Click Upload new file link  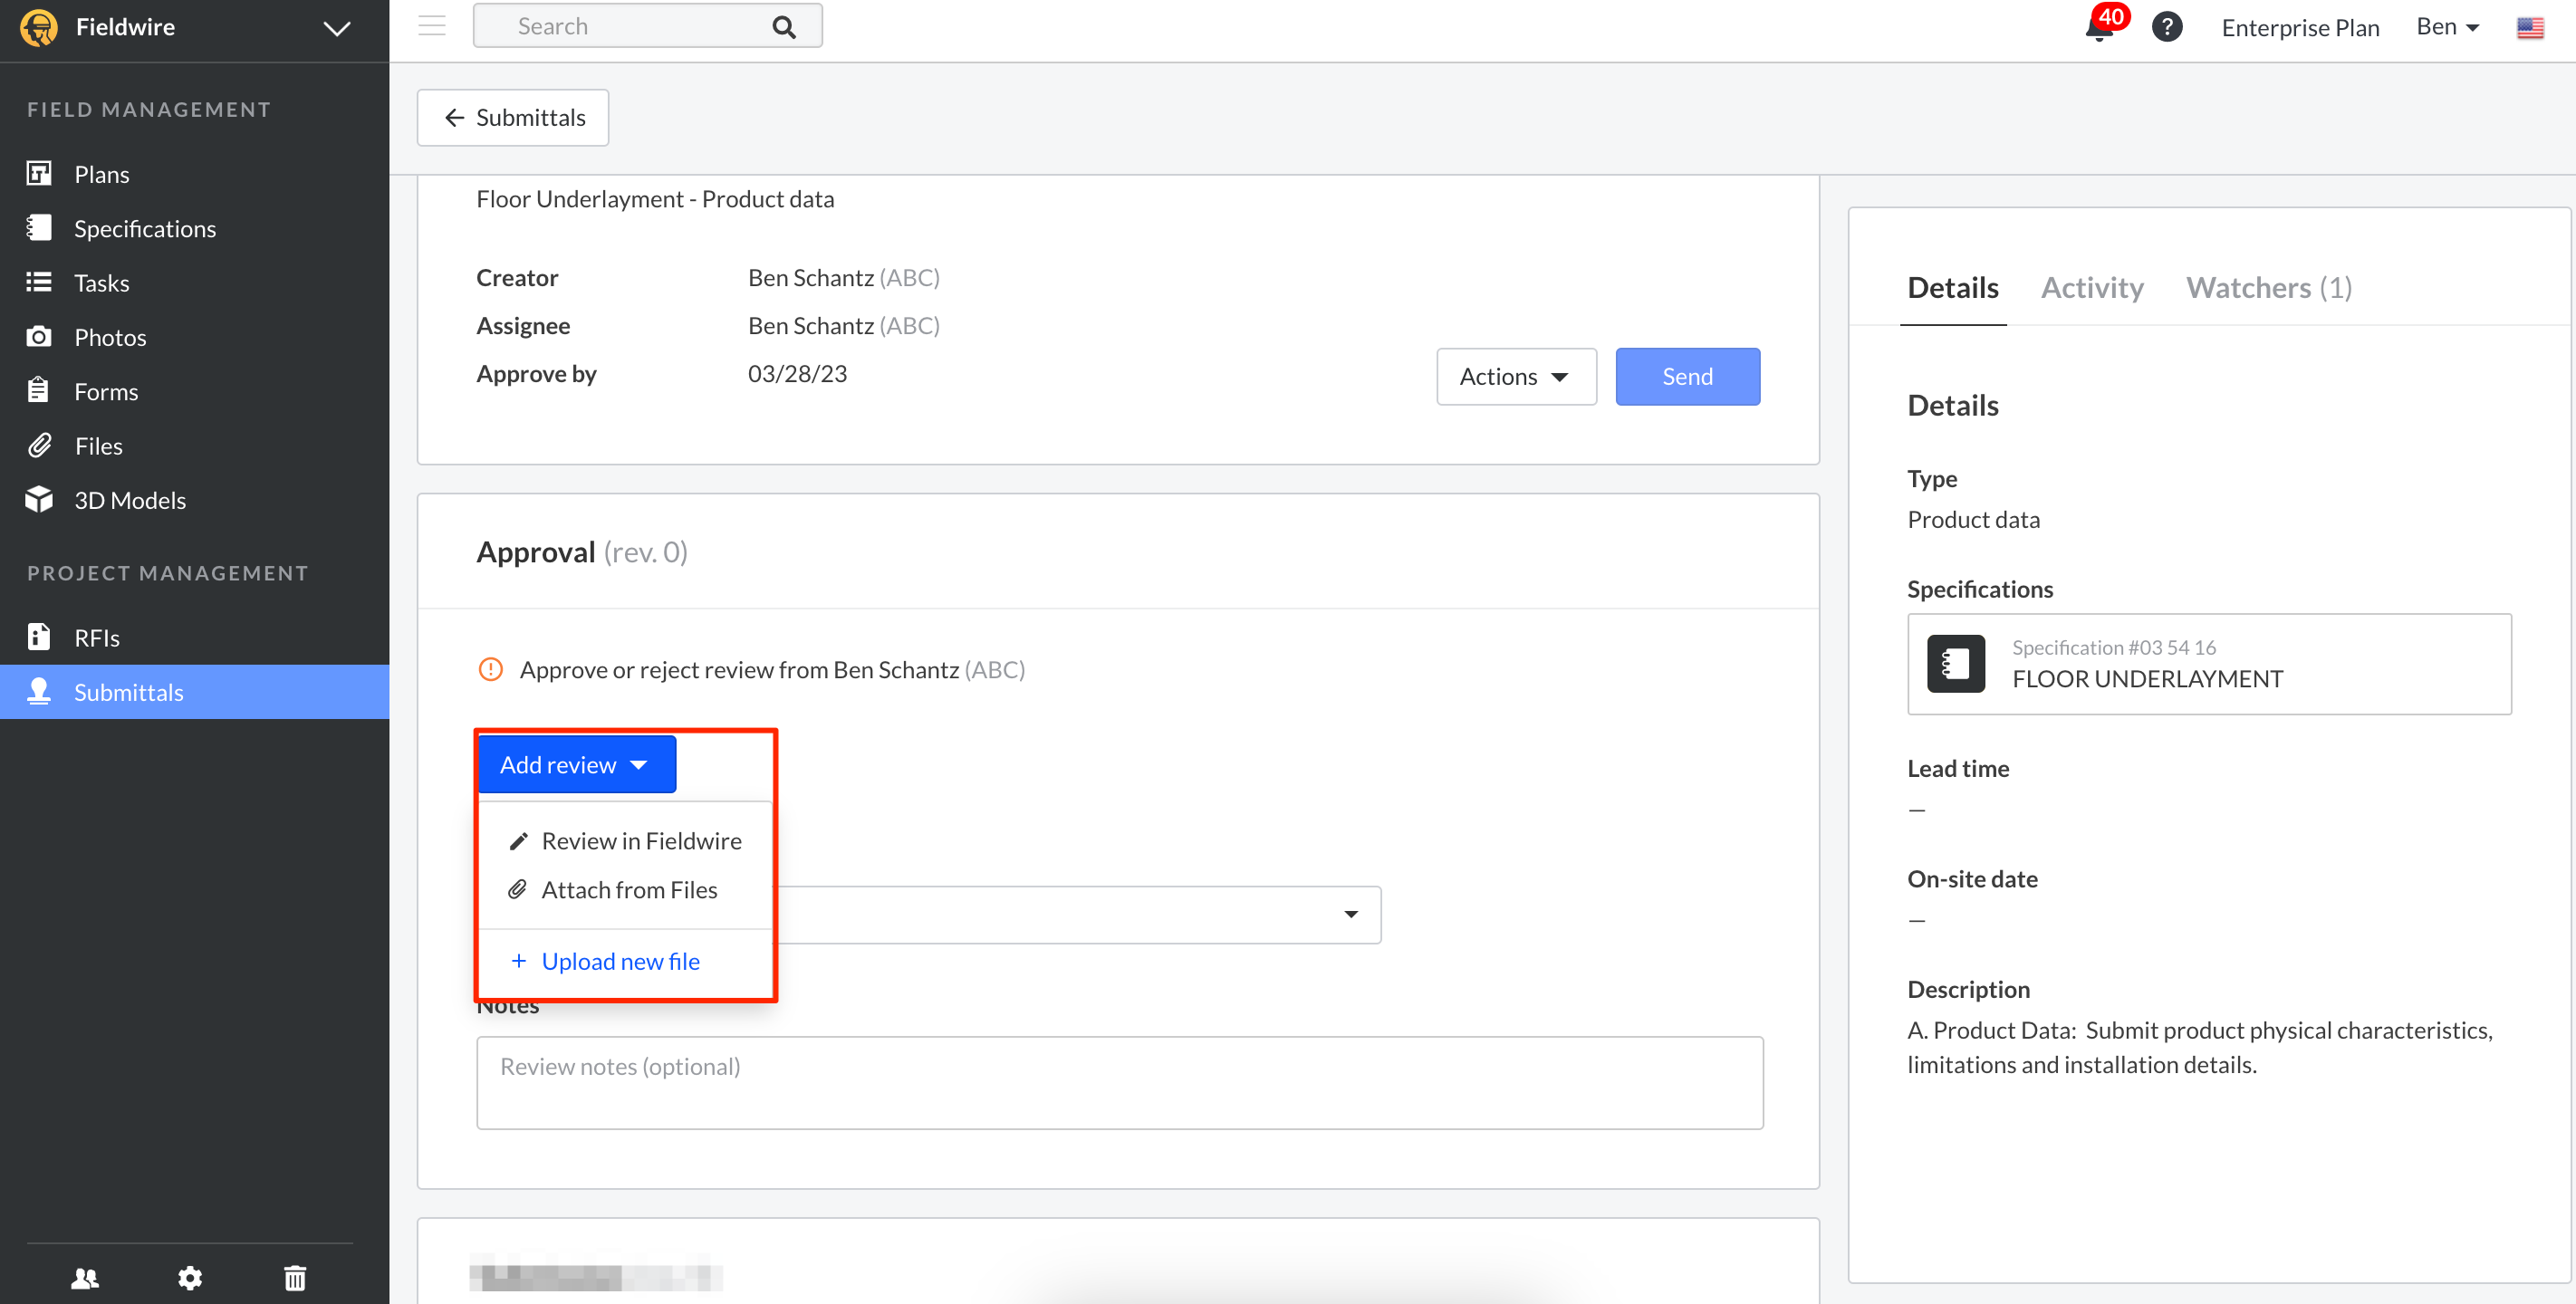click(x=620, y=961)
